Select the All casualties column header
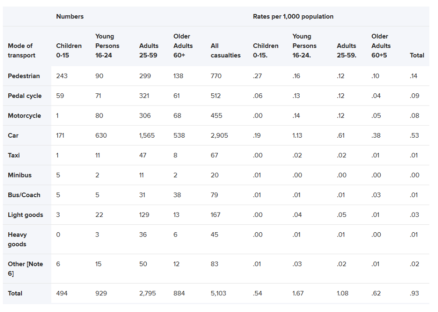 (226, 50)
